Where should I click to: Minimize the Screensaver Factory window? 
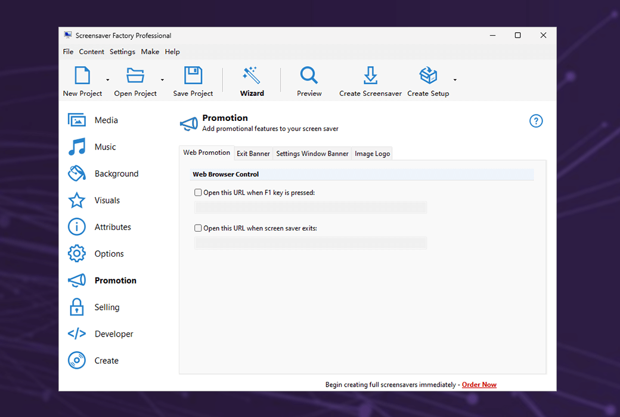click(492, 35)
